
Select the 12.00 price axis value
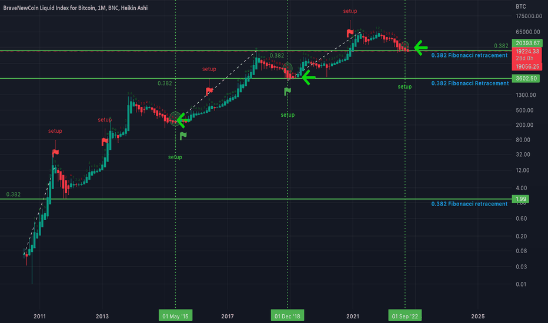point(523,170)
